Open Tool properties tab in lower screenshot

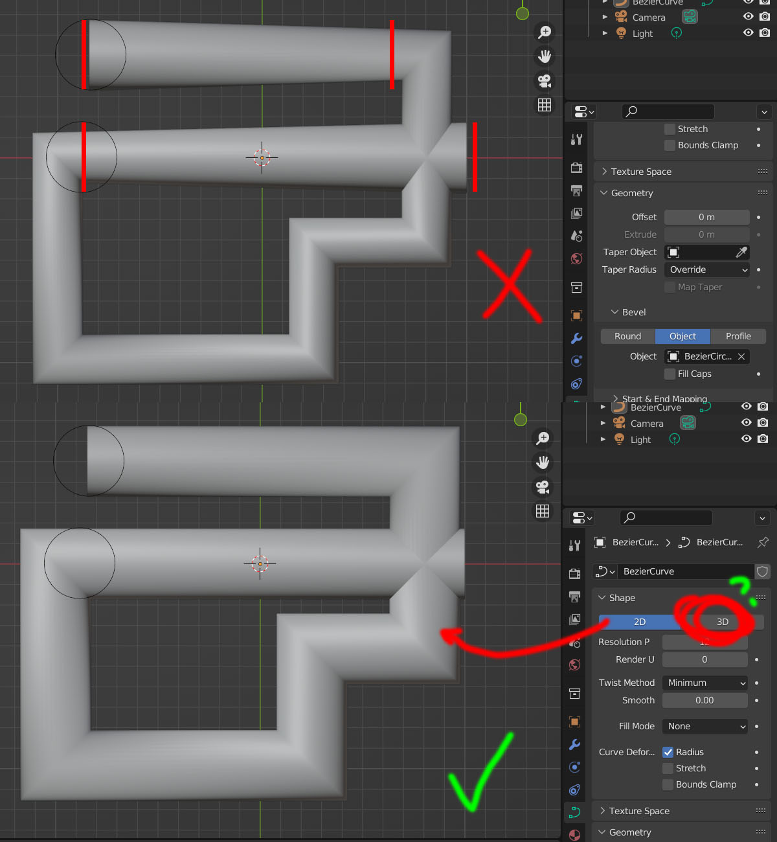pos(575,545)
